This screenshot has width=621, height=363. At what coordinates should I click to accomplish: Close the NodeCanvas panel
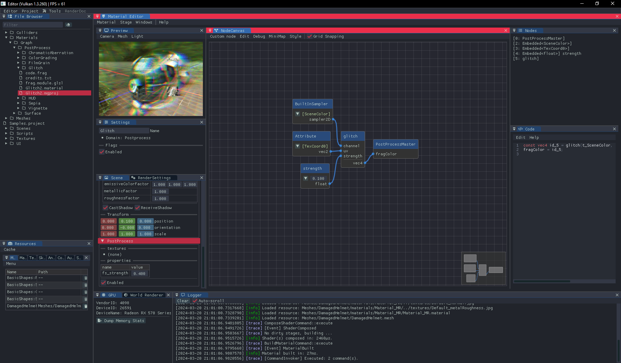pos(506,31)
